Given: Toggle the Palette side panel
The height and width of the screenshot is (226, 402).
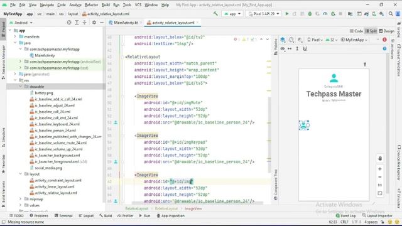Looking at the screenshot, I should (x=276, y=46).
